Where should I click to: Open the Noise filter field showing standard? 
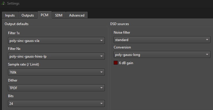pos(162,40)
